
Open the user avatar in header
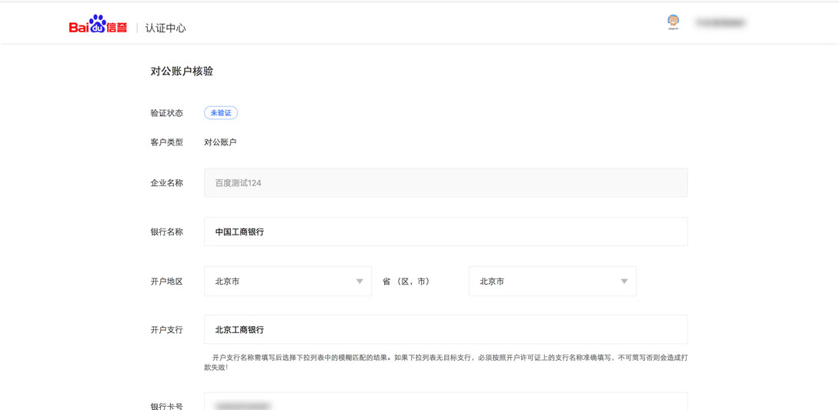coord(674,22)
